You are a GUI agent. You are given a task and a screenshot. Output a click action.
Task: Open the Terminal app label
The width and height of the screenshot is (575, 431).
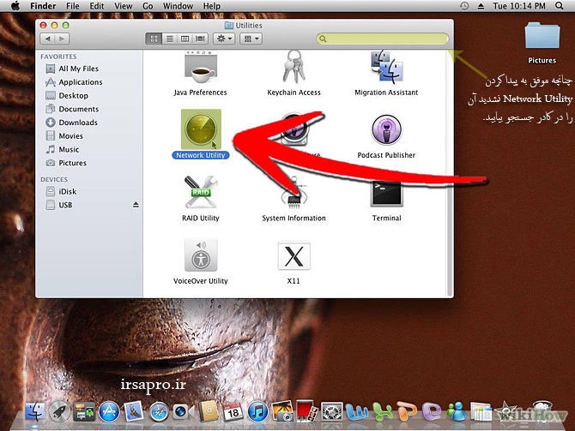(386, 218)
